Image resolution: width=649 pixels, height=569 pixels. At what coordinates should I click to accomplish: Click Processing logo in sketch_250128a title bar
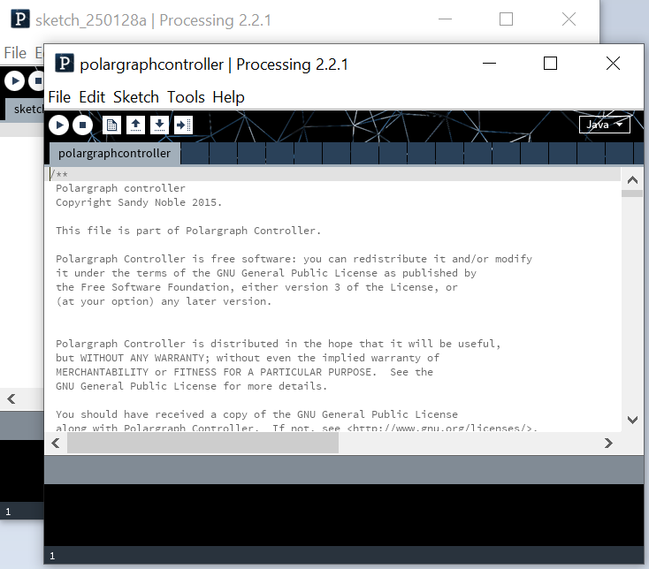19,19
